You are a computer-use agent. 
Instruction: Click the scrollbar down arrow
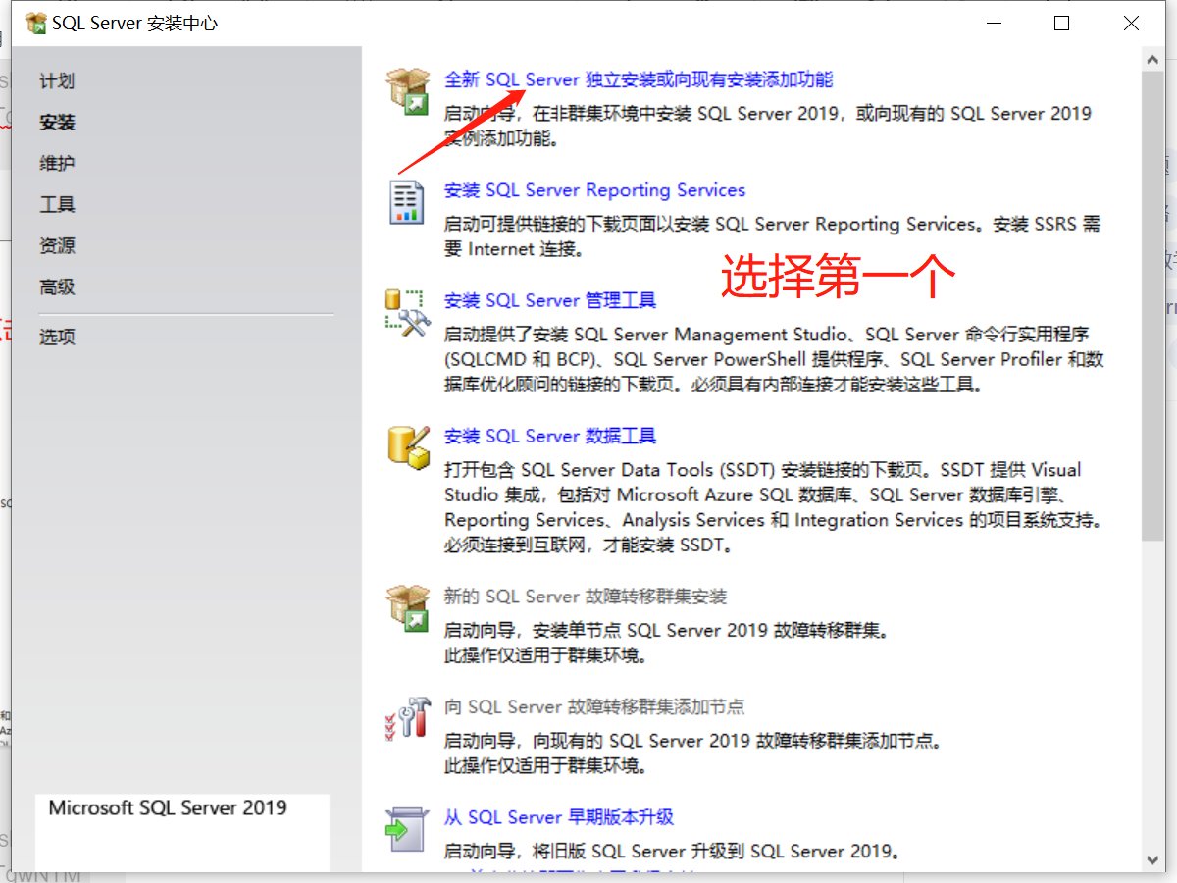coord(1153,859)
